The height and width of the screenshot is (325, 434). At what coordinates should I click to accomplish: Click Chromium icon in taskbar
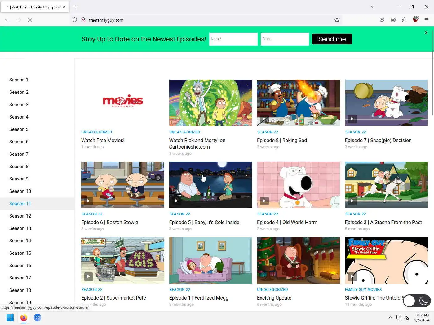38,318
